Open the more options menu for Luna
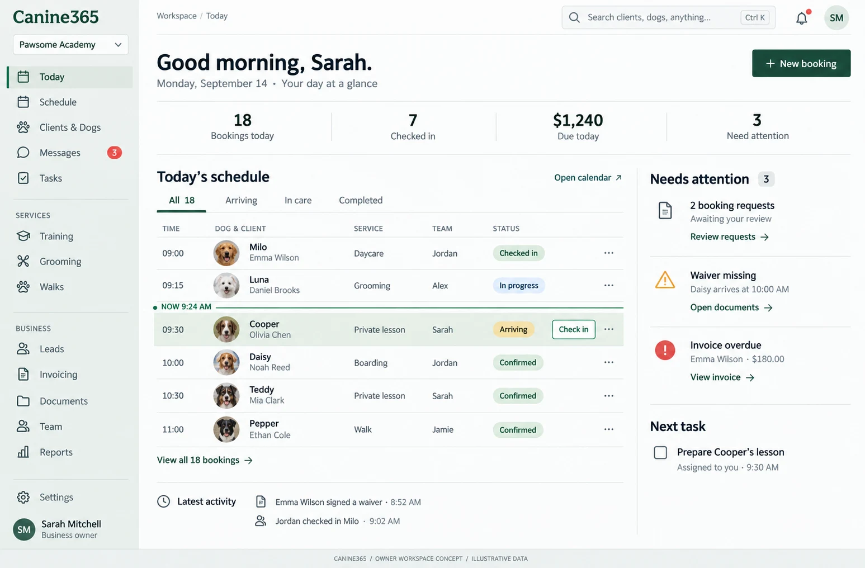Screen dimensions: 865x568 pos(609,285)
